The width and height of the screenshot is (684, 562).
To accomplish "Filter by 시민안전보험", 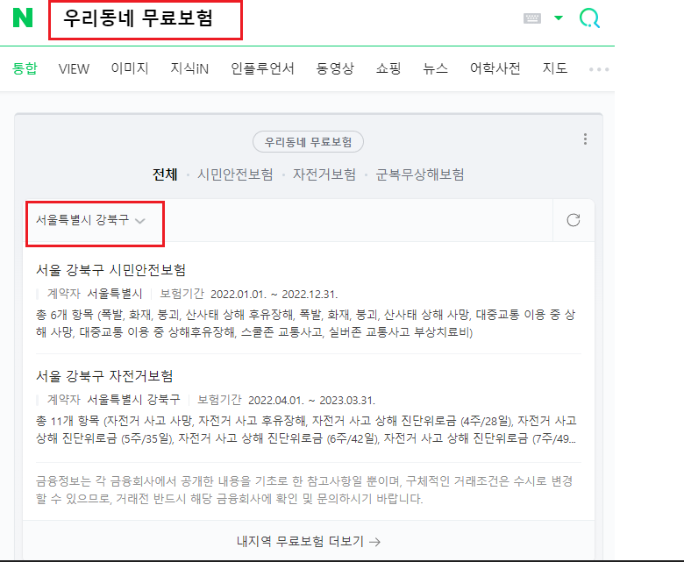I will pyautogui.click(x=235, y=174).
